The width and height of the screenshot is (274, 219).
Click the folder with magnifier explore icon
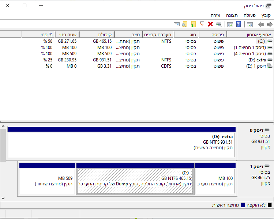(184, 24)
